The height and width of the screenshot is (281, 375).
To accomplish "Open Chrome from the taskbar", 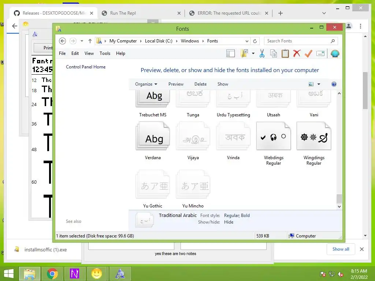I will click(52, 274).
